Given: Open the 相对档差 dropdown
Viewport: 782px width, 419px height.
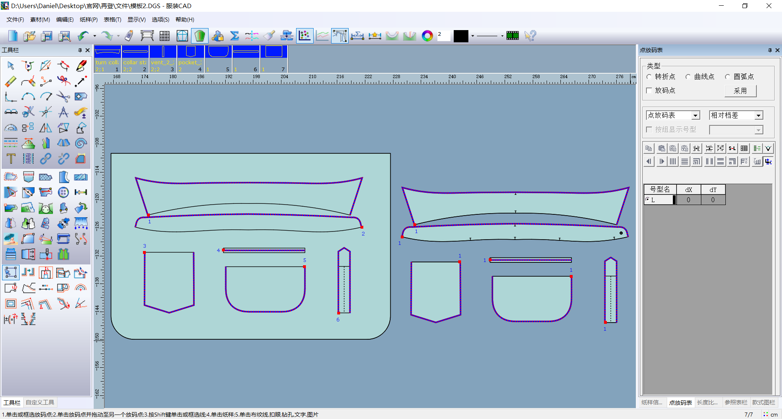Looking at the screenshot, I should click(758, 116).
